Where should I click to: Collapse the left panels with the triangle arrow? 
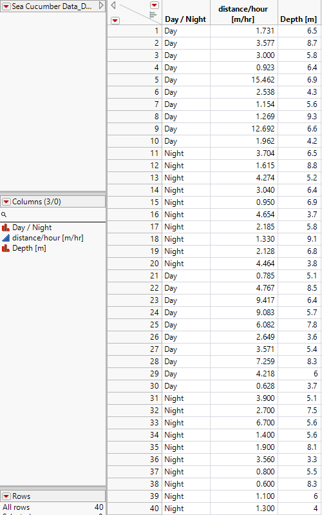113,5
